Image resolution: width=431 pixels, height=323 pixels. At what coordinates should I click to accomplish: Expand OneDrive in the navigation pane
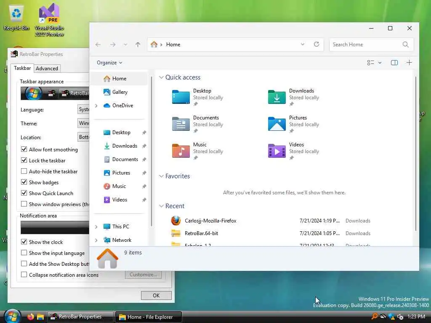point(96,106)
